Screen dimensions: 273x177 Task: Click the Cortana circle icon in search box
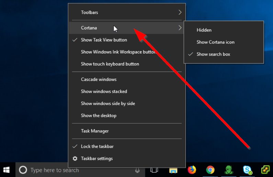[23, 170]
